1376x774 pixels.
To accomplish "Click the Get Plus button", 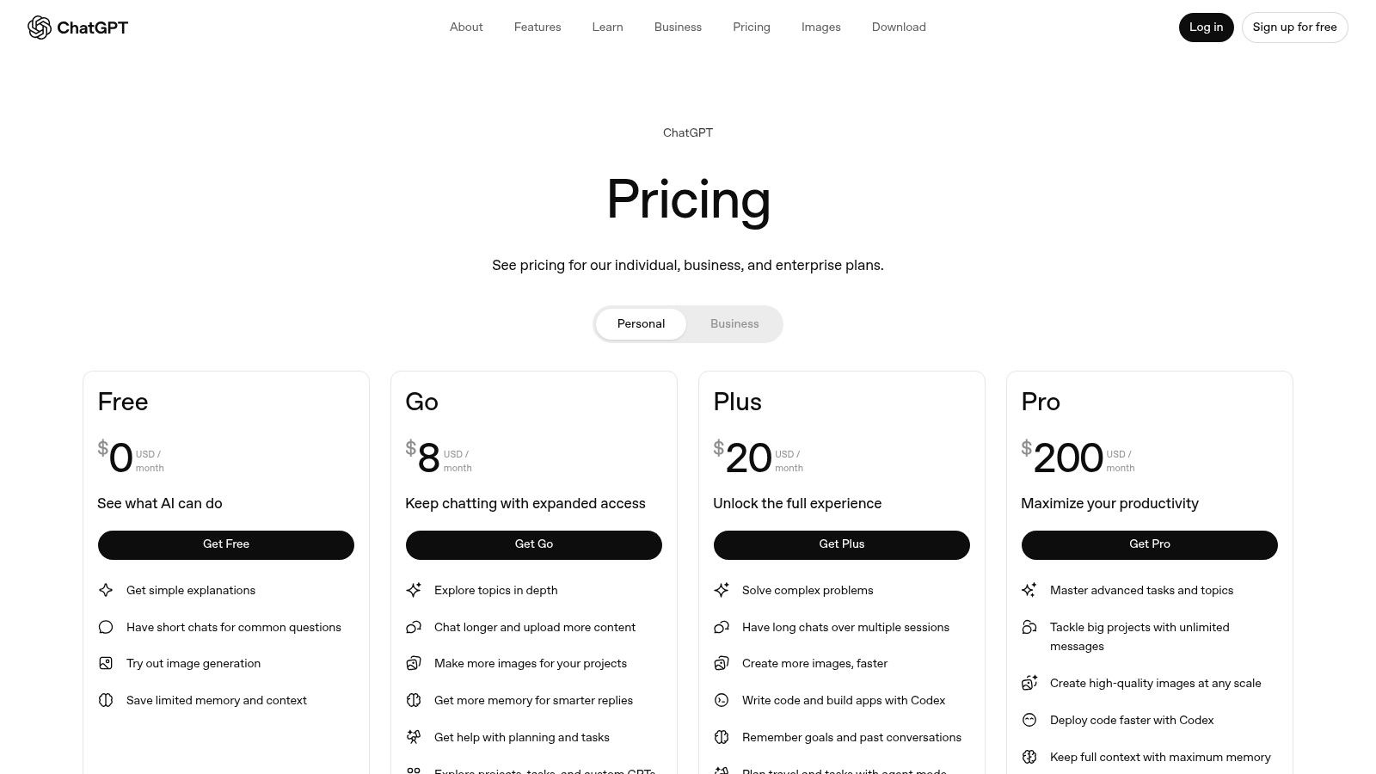I will 841,544.
